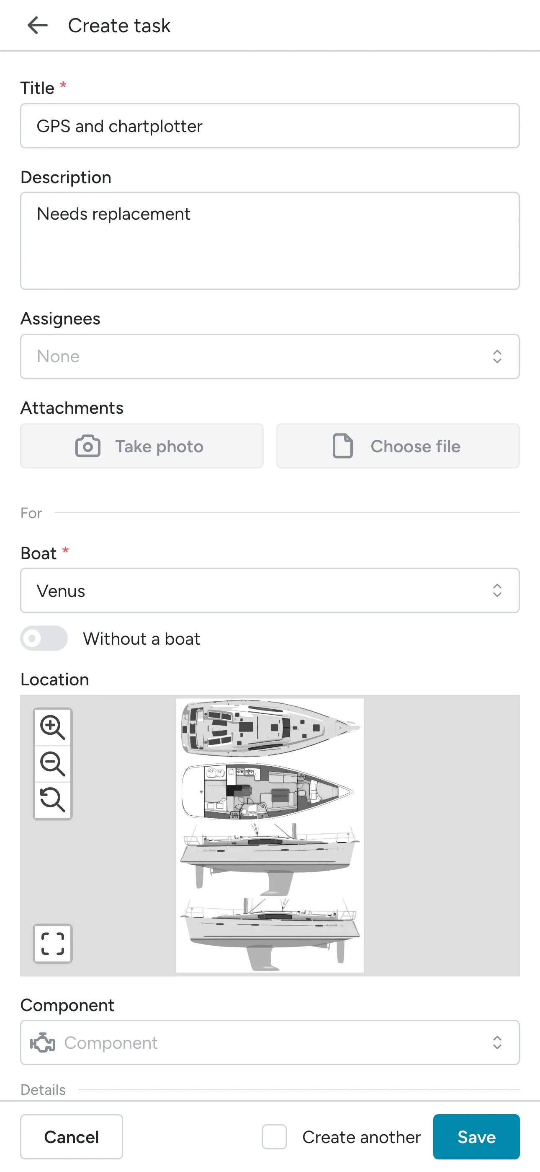
Task: Expand boat diagram to fullscreen view
Action: click(52, 943)
